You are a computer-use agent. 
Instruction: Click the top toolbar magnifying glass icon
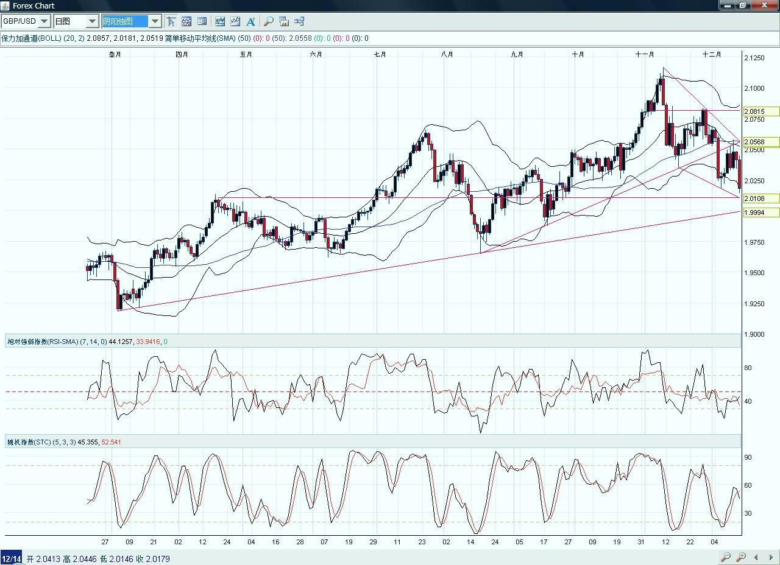[268, 21]
